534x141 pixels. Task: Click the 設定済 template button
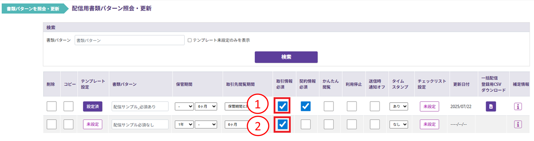tap(92, 106)
